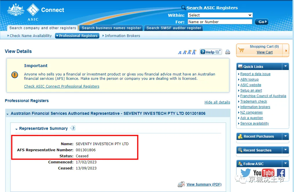Viewport: 294px width, 192px height.
Task: Open ASIC Twitter bird icon
Action: pos(245,173)
